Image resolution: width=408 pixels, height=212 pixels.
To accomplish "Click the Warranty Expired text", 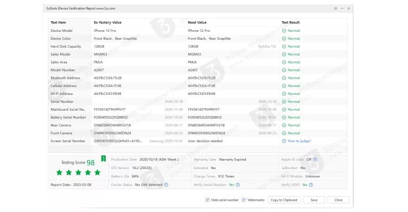I will [x=232, y=160].
